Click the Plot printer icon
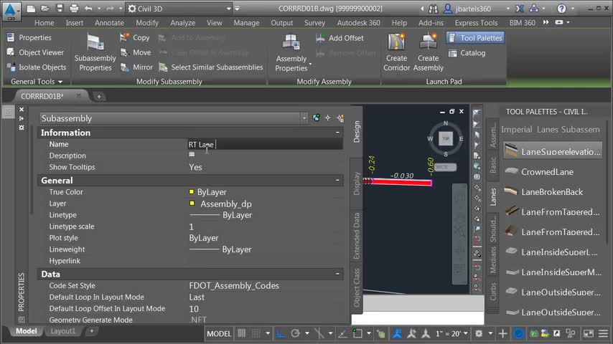The width and height of the screenshot is (613, 344). click(x=73, y=9)
